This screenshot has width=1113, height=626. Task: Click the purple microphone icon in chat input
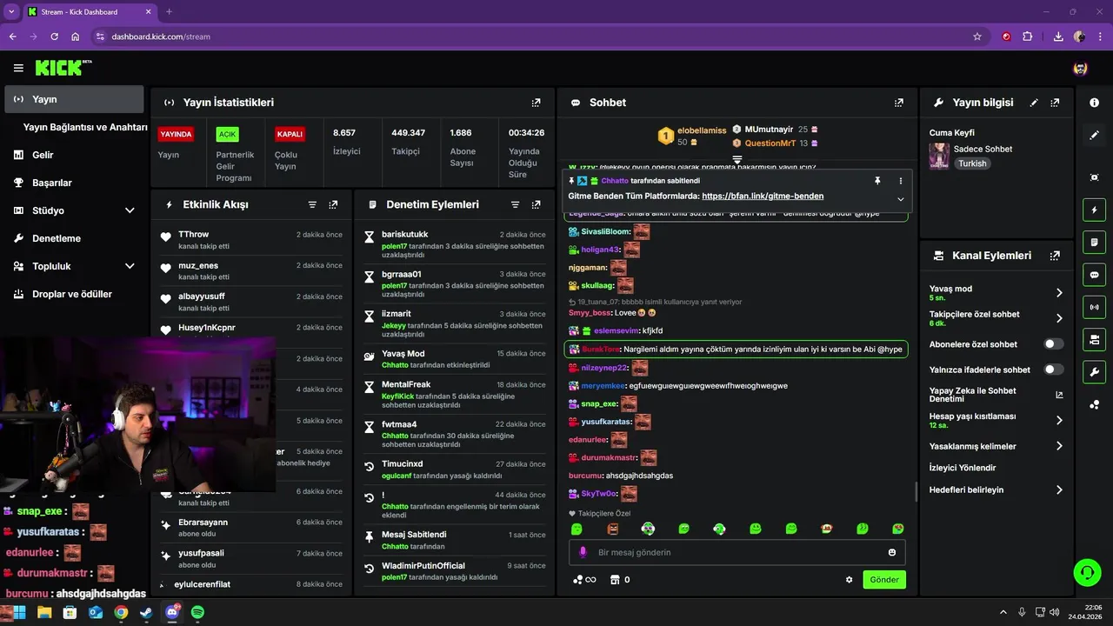[583, 552]
